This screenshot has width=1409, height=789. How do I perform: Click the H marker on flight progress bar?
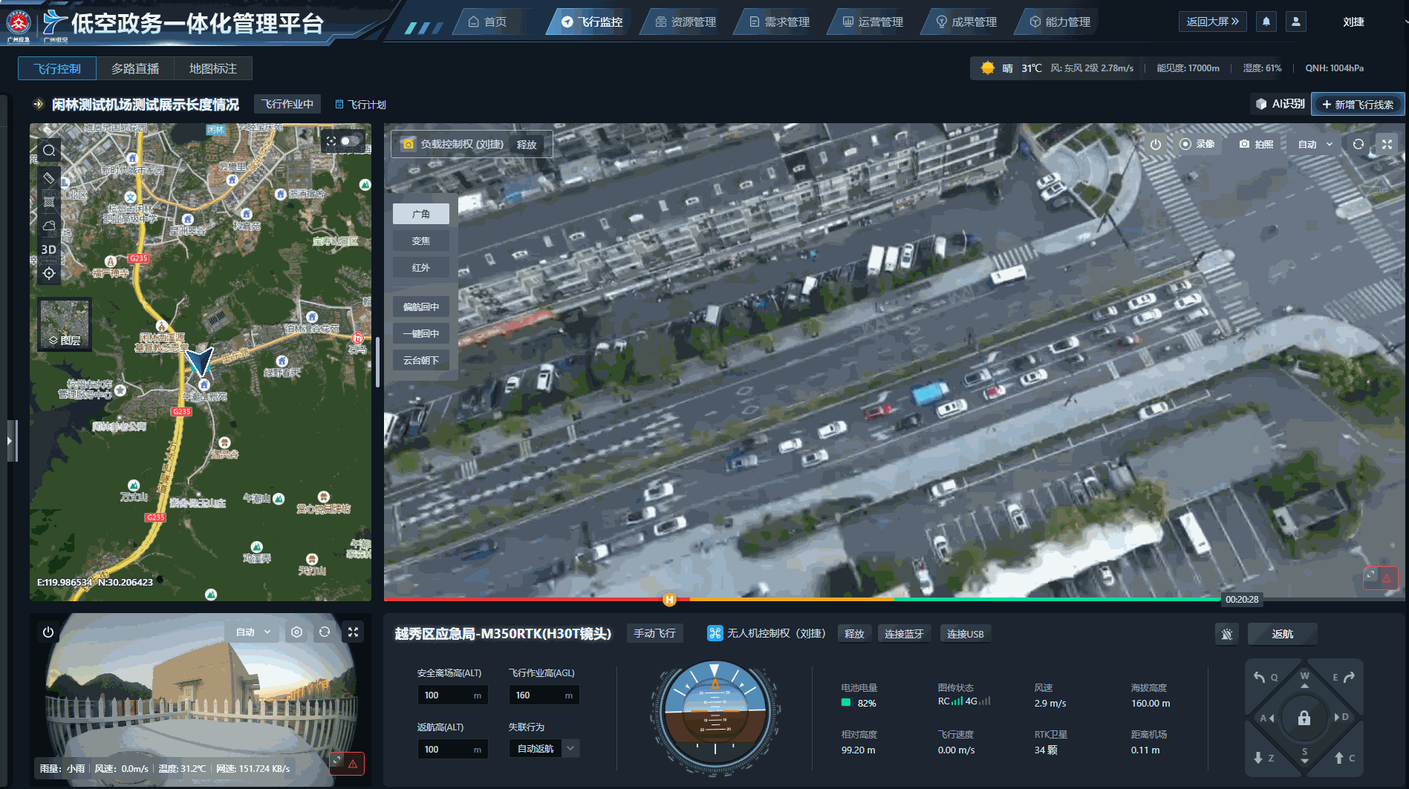click(x=669, y=600)
